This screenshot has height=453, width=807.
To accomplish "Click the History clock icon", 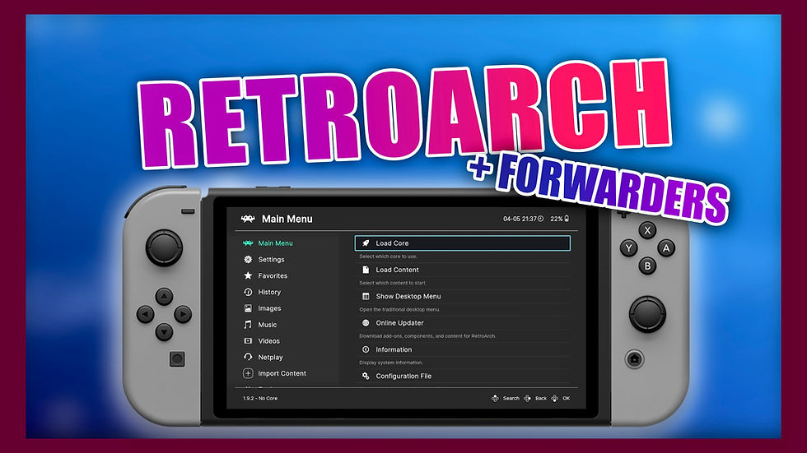I will [x=248, y=292].
